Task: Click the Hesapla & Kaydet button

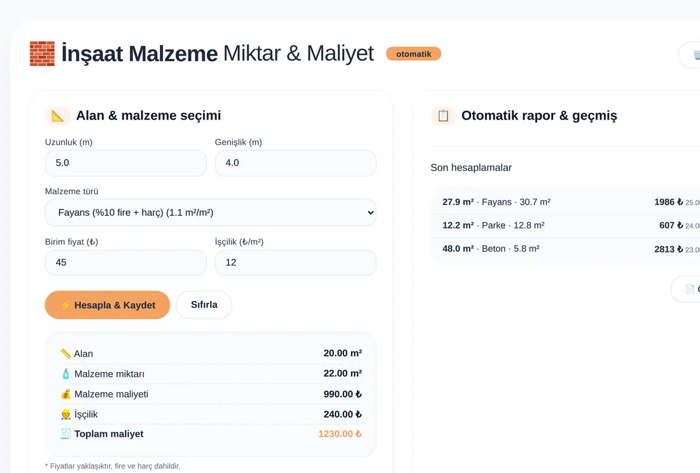Action: pyautogui.click(x=107, y=305)
